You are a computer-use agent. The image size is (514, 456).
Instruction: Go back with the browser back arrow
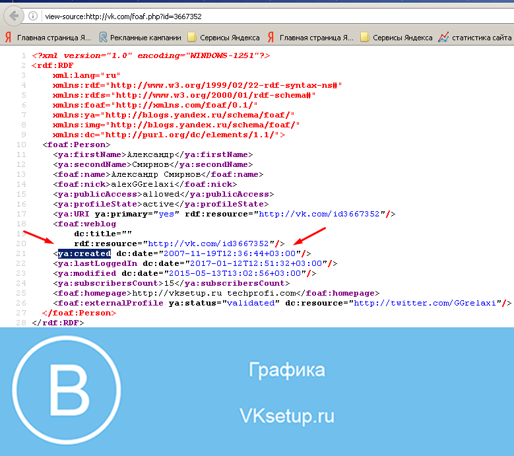point(14,16)
